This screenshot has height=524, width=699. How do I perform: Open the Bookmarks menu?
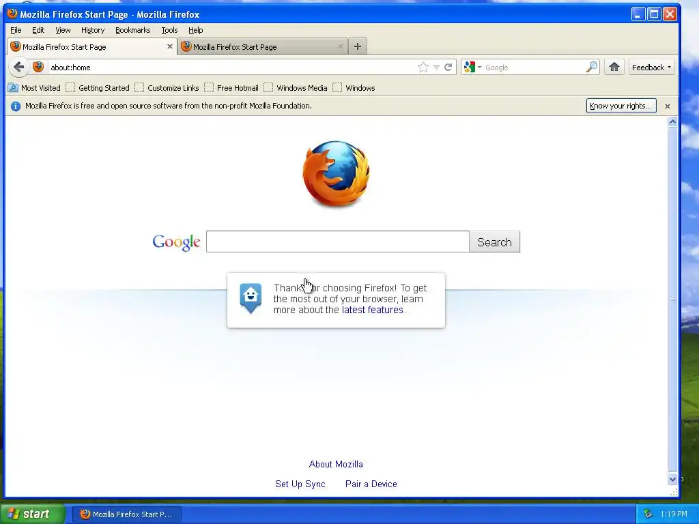[x=133, y=30]
